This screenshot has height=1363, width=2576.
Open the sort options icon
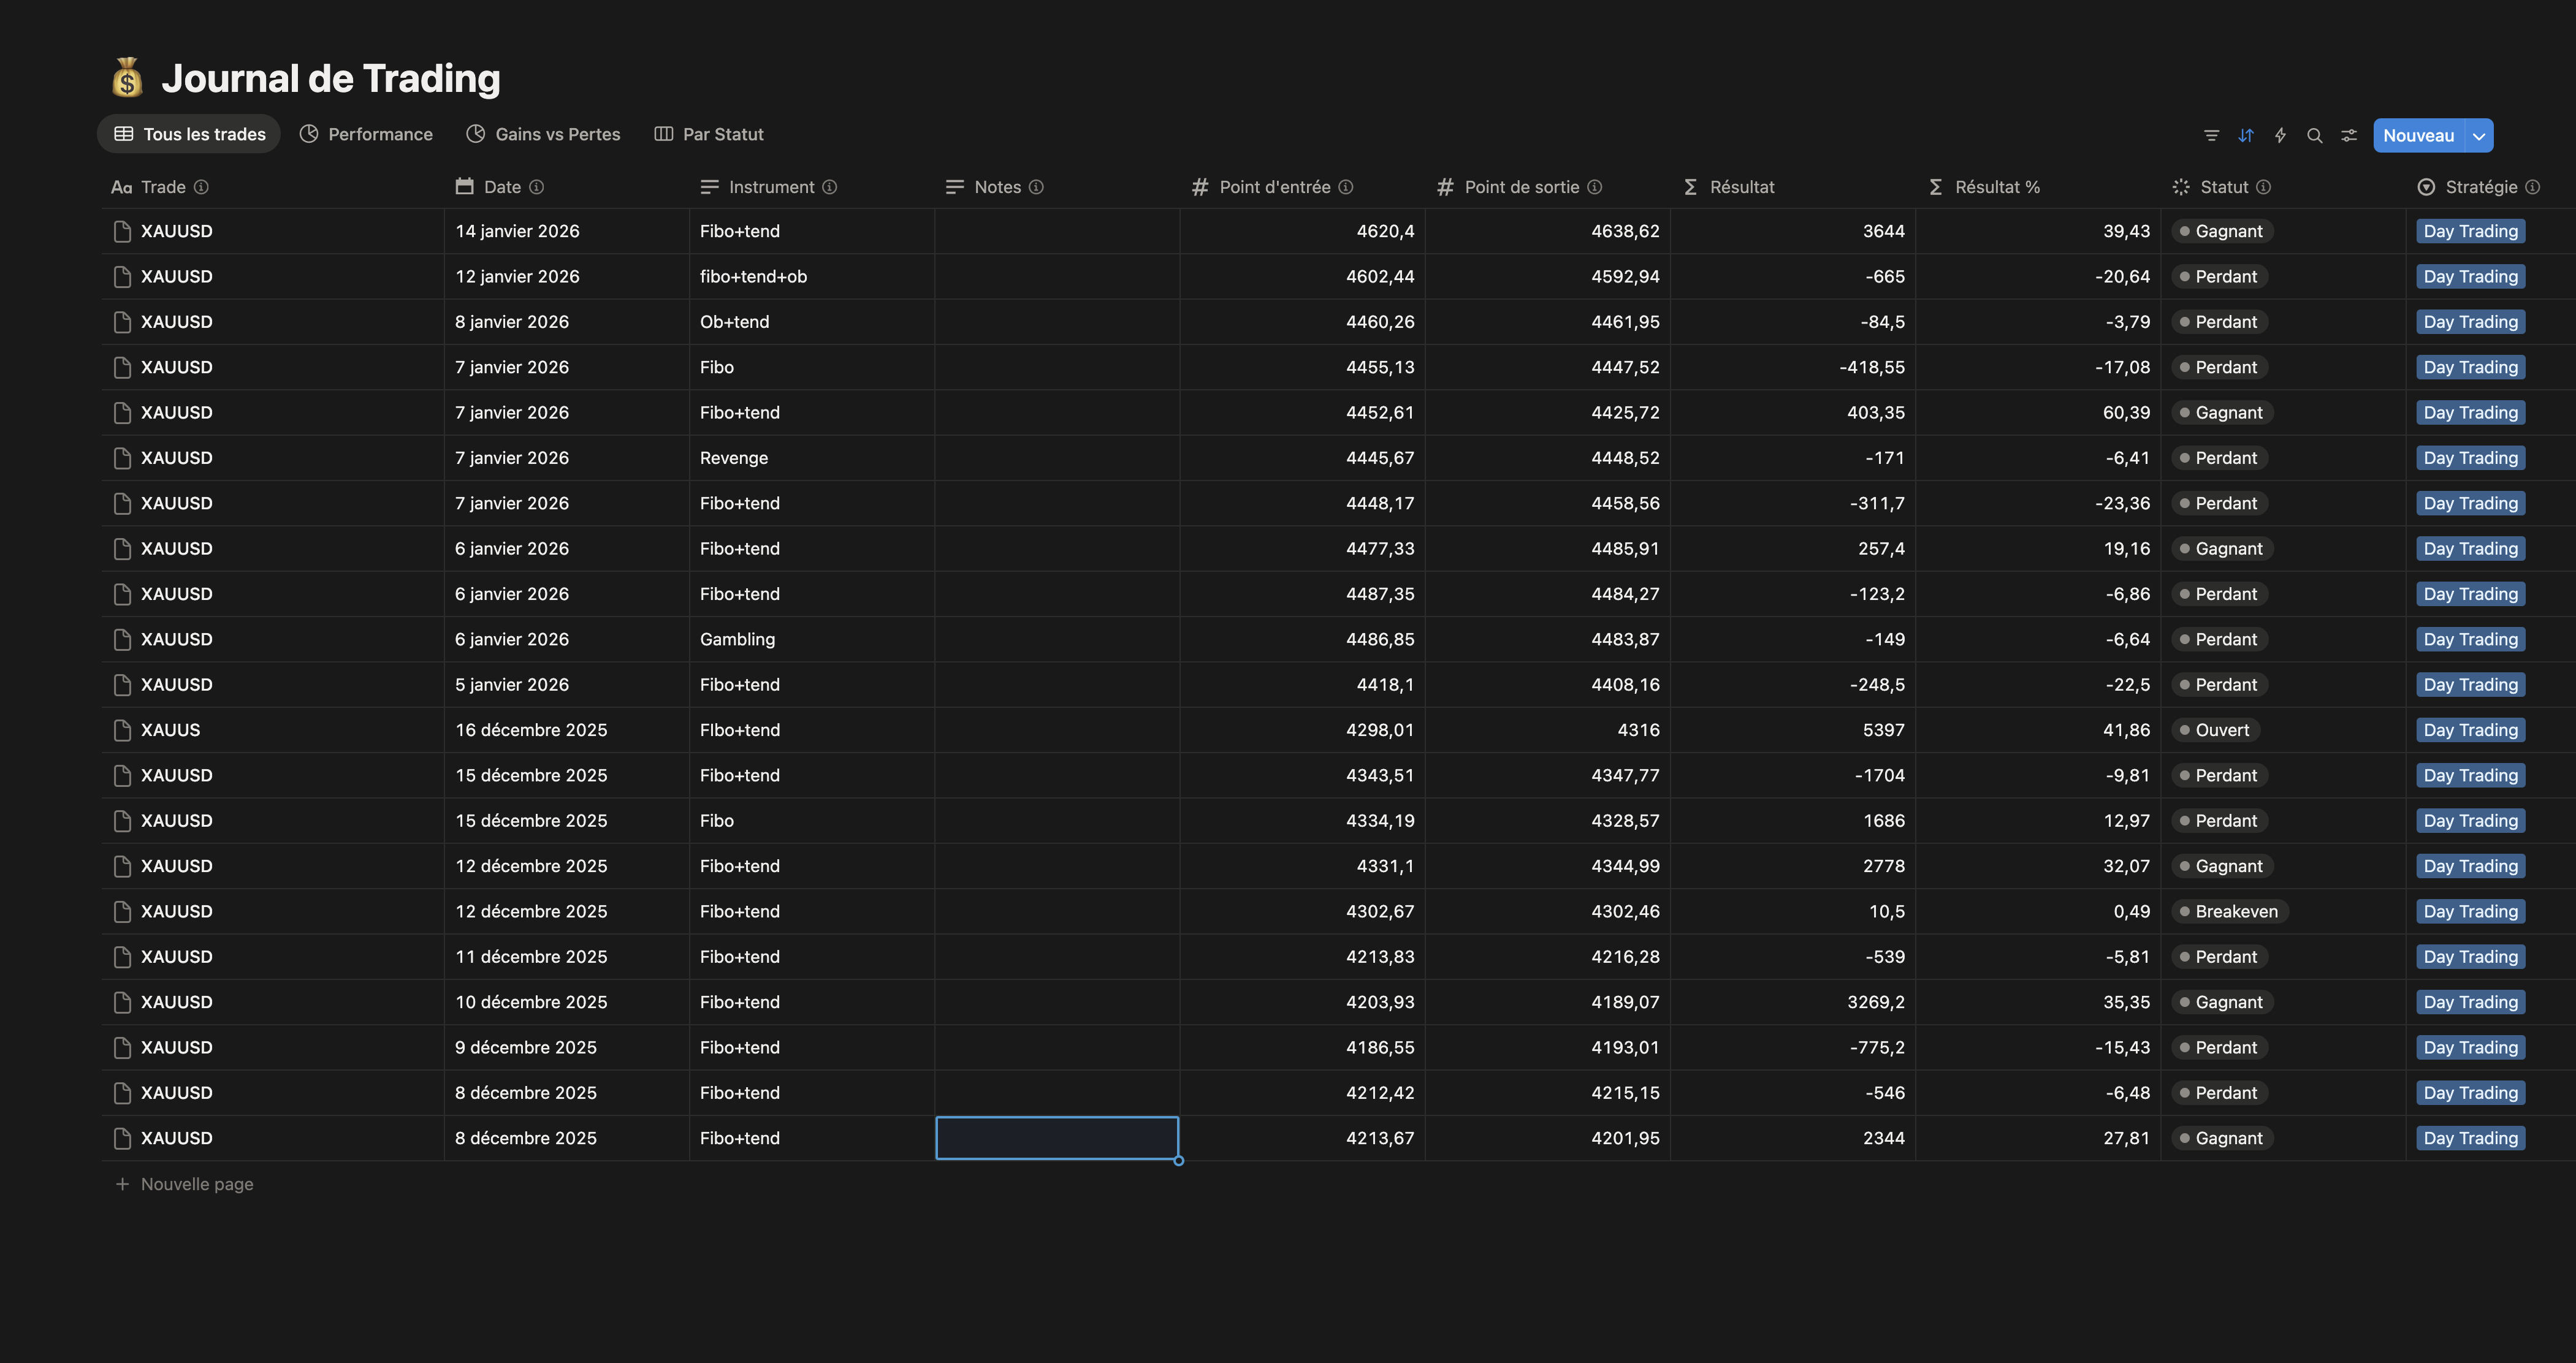[2246, 135]
